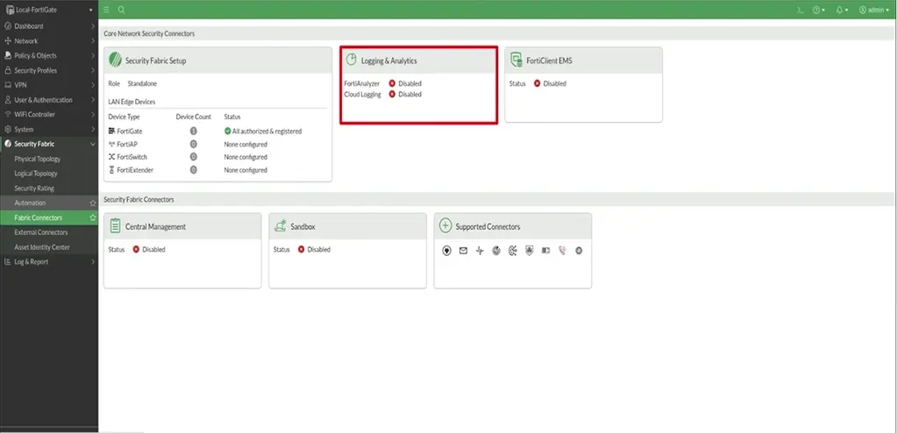Click the envelope email connector icon
Image resolution: width=897 pixels, height=433 pixels.
(x=463, y=251)
